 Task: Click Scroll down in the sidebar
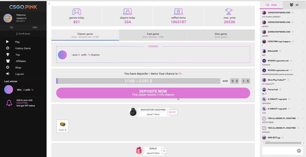click(23, 34)
